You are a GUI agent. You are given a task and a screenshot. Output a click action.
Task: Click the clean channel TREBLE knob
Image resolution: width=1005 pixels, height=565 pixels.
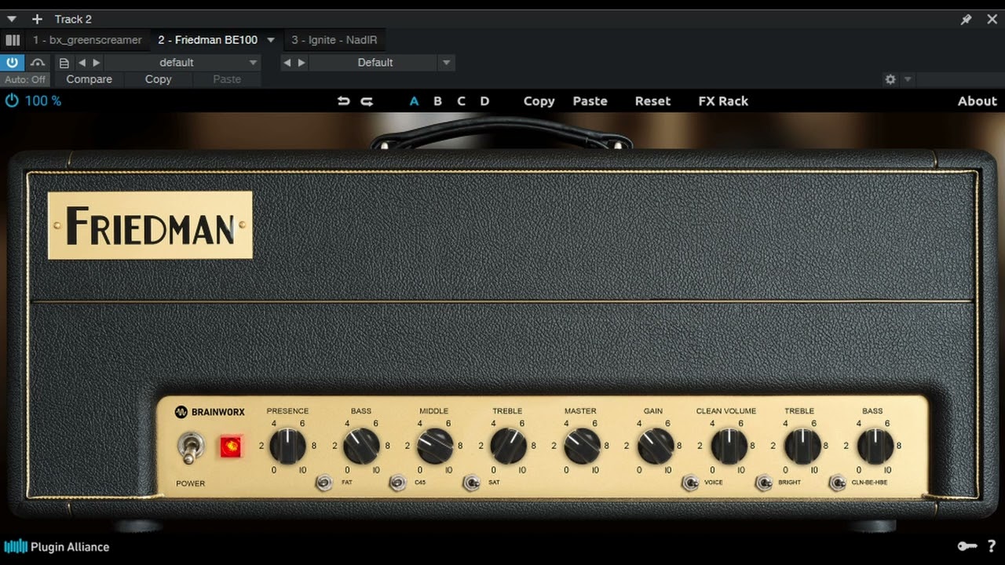[x=802, y=447]
